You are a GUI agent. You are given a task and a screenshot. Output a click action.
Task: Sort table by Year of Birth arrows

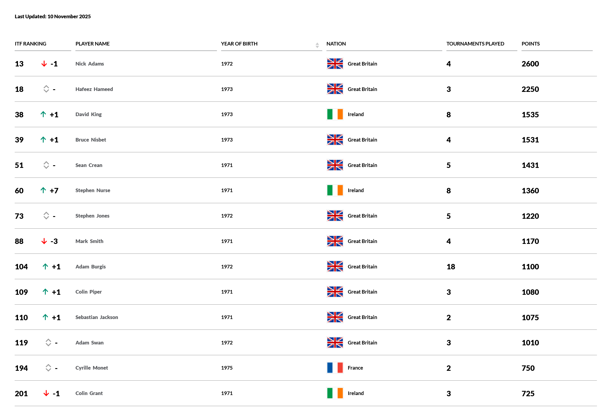click(317, 45)
